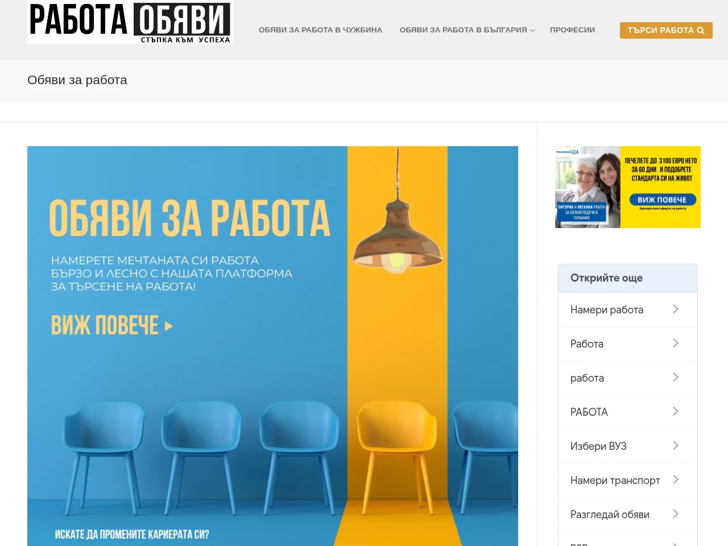
Task: Open the Promedica24 ad banner
Action: tap(628, 187)
